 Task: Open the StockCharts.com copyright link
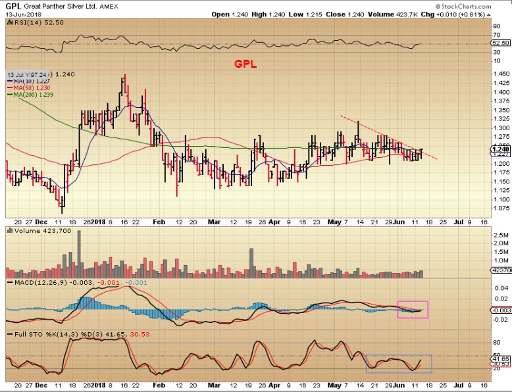pos(463,6)
